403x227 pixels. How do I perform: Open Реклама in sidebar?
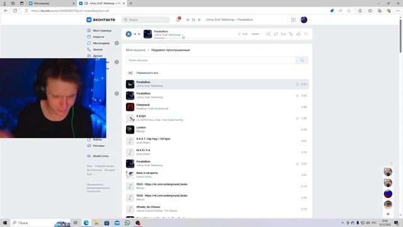(x=96, y=146)
